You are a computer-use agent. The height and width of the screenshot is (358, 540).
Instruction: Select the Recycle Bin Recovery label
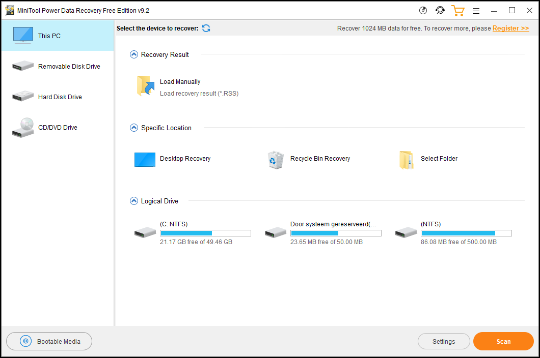(320, 159)
